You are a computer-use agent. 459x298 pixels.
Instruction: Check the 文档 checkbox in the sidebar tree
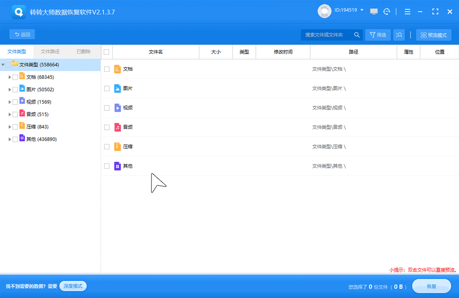(x=14, y=77)
